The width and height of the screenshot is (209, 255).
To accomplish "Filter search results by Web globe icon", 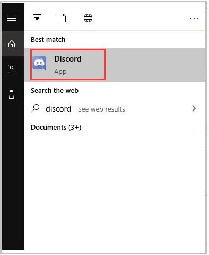I will pos(88,18).
